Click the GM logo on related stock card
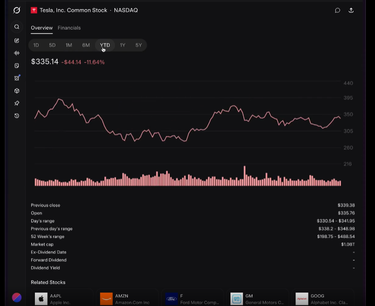The height and width of the screenshot is (306, 375). click(x=237, y=299)
